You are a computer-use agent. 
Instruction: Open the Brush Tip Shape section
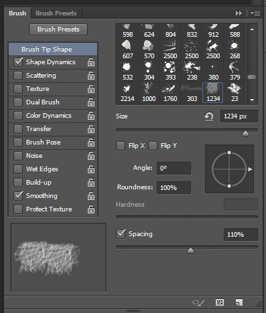point(53,49)
